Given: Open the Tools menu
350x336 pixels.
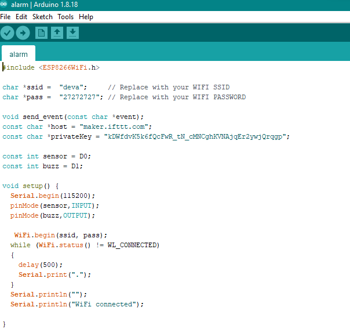Looking at the screenshot, I should [x=65, y=17].
